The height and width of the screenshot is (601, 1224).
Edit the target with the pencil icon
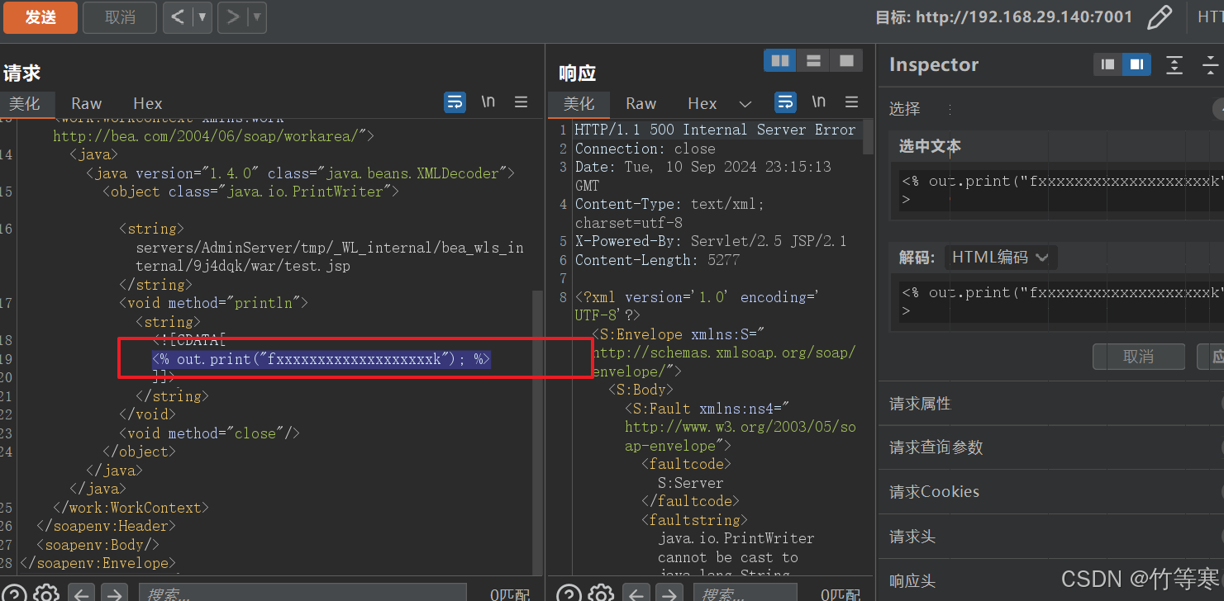[x=1160, y=17]
